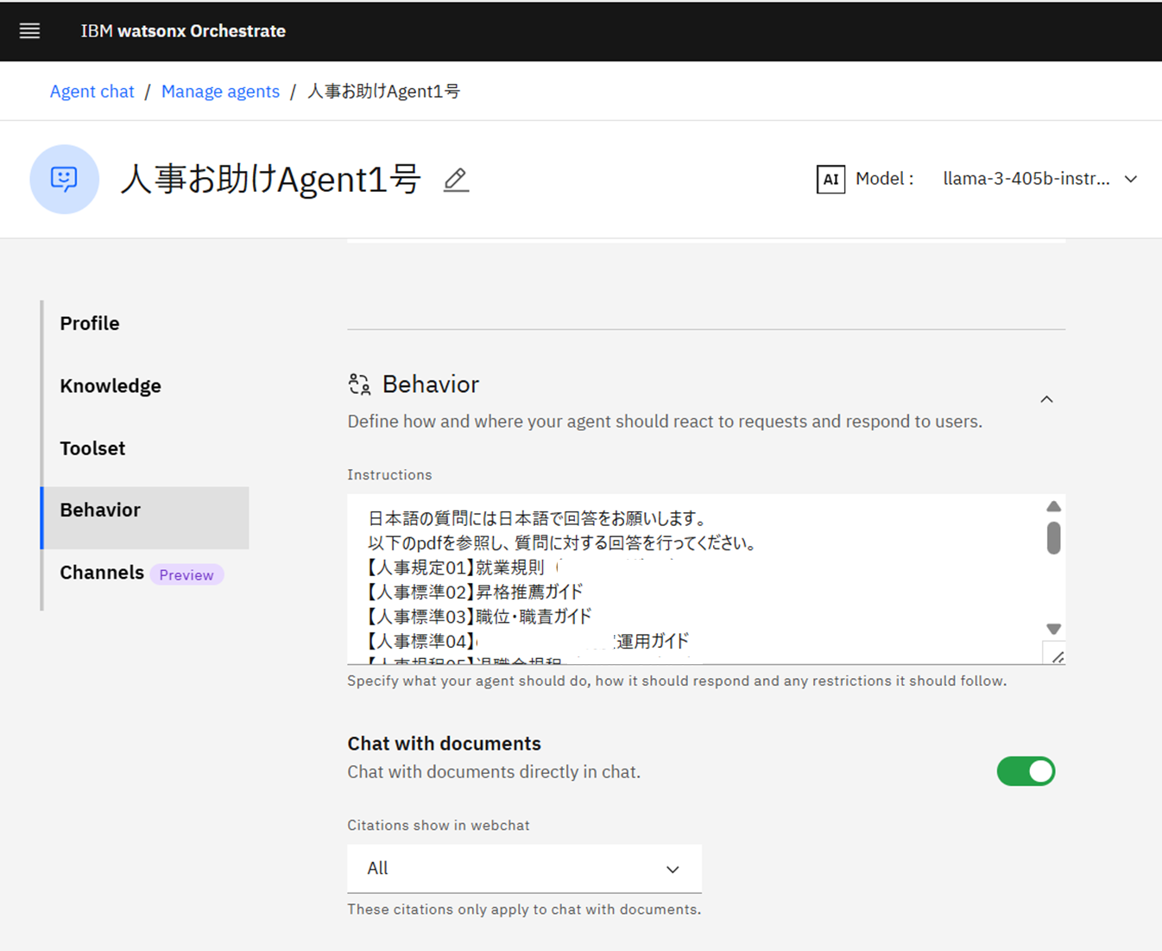Viewport: 1162px width, 951px height.
Task: Go to the Profile section
Action: [145, 323]
